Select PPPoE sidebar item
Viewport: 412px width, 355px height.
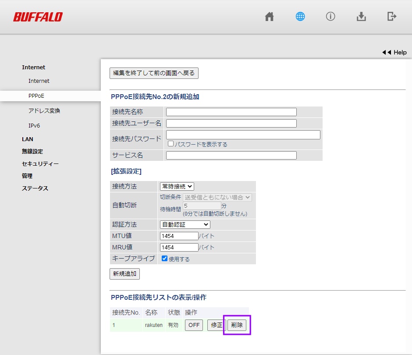click(36, 96)
